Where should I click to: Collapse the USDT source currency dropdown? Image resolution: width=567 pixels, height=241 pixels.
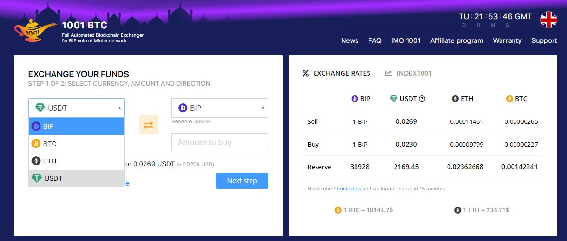coord(77,108)
